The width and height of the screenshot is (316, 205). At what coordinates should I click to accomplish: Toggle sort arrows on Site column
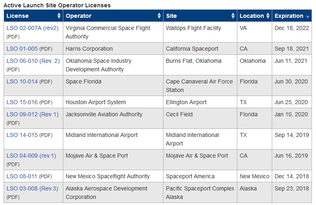pyautogui.click(x=233, y=16)
